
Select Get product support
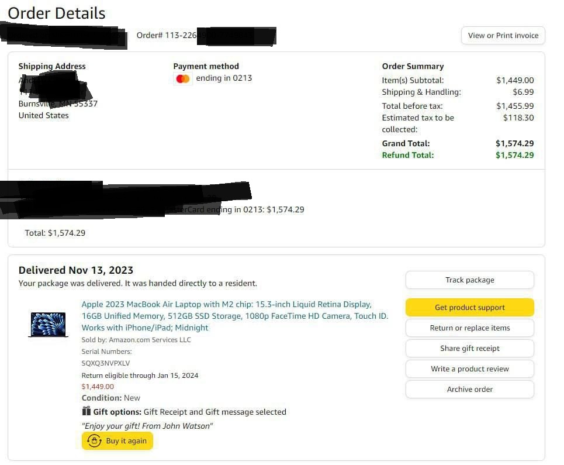pyautogui.click(x=469, y=308)
